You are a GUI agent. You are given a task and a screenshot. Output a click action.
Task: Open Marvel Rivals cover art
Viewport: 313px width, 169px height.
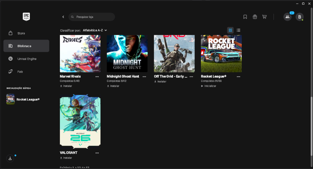click(x=80, y=53)
